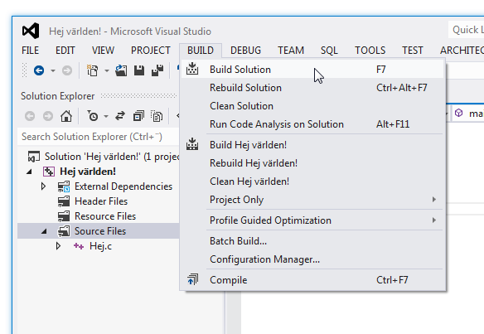Click the New Project toolbar icon
The image size is (484, 334).
[92, 70]
